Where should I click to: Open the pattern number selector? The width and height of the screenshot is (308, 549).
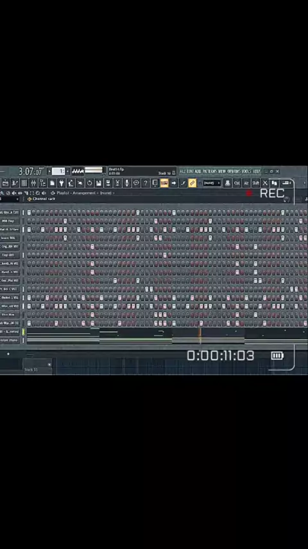click(58, 171)
